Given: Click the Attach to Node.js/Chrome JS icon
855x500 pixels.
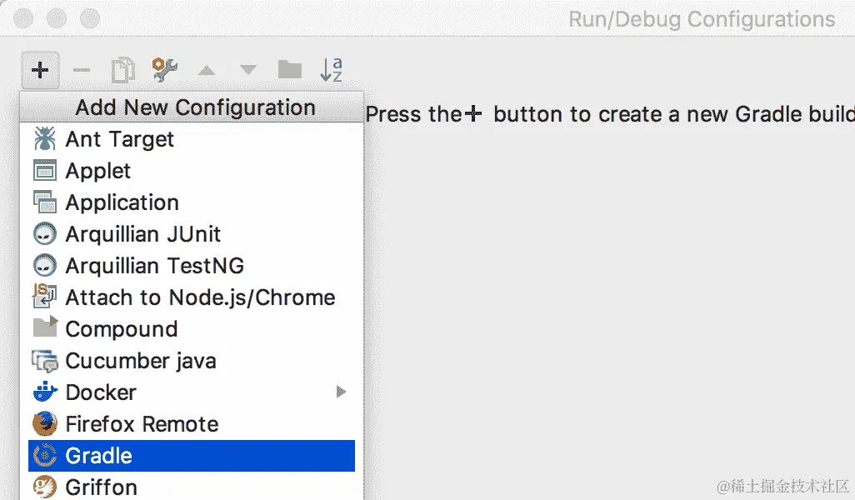Looking at the screenshot, I should [45, 296].
